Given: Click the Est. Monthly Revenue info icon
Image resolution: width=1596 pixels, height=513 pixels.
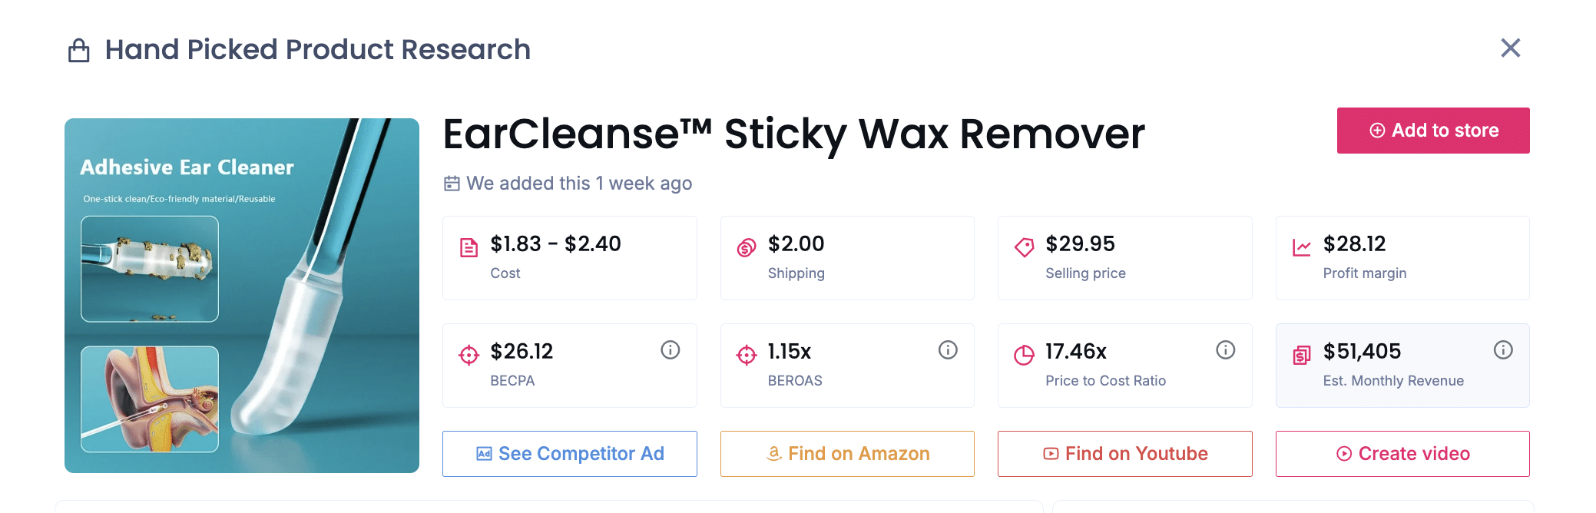Looking at the screenshot, I should 1503,350.
